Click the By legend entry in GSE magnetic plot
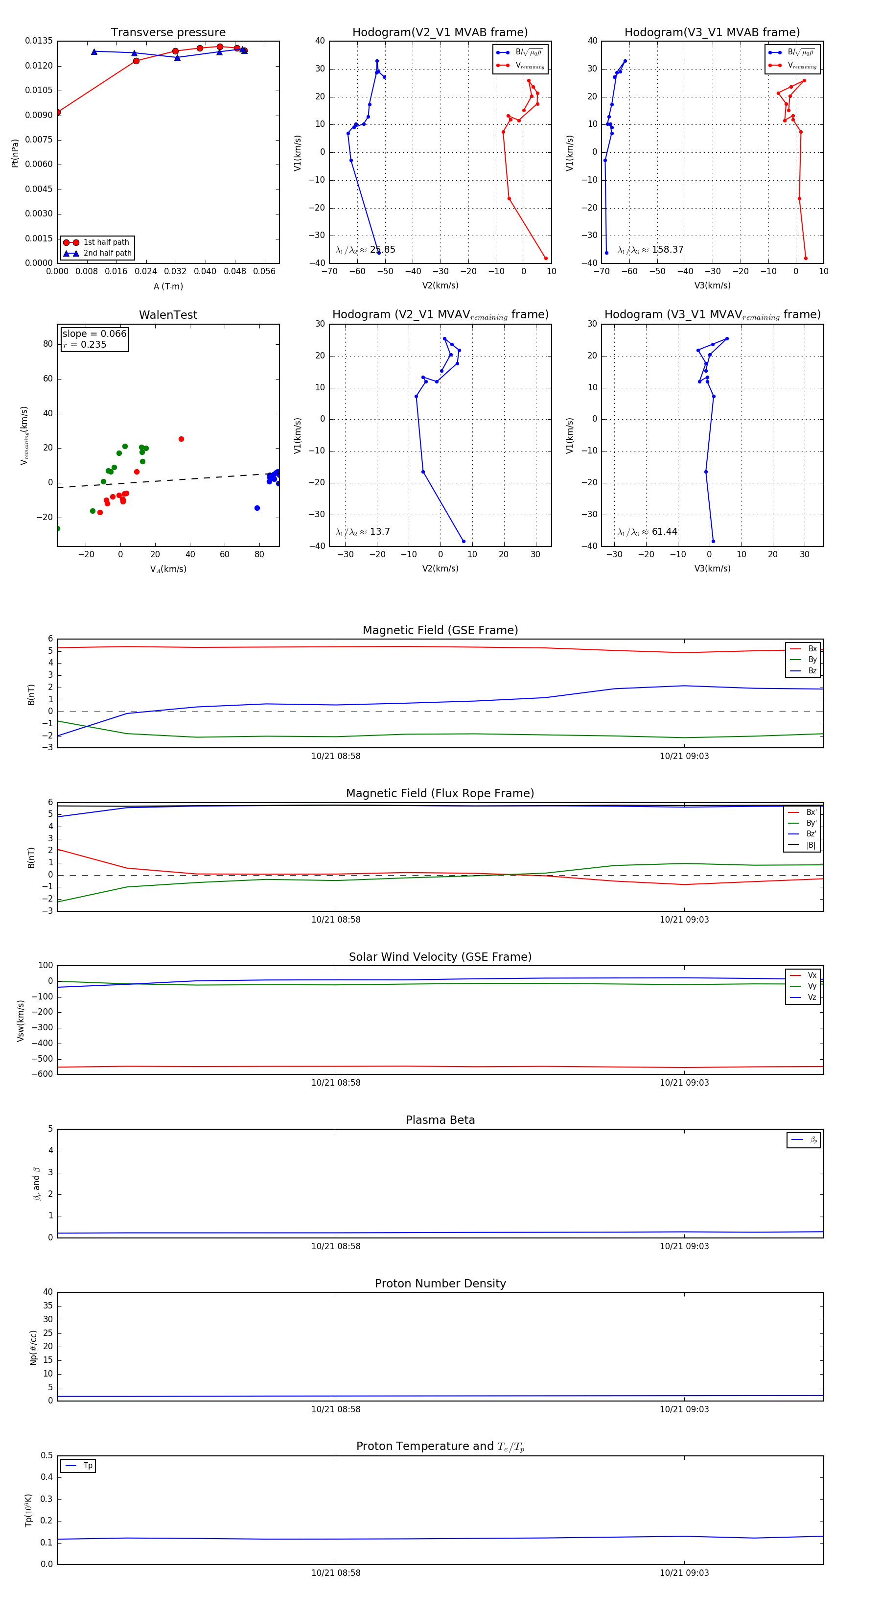 point(803,660)
